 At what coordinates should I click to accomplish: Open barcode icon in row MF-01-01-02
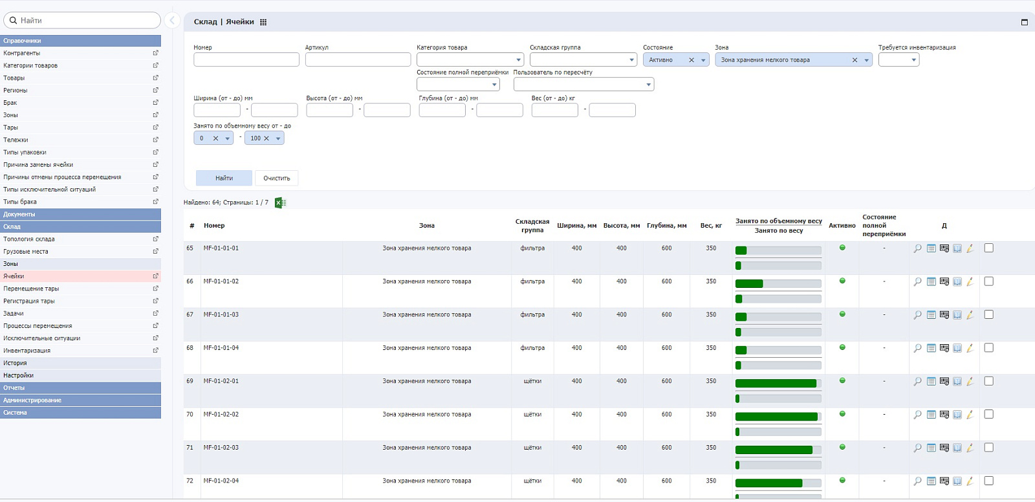[944, 281]
